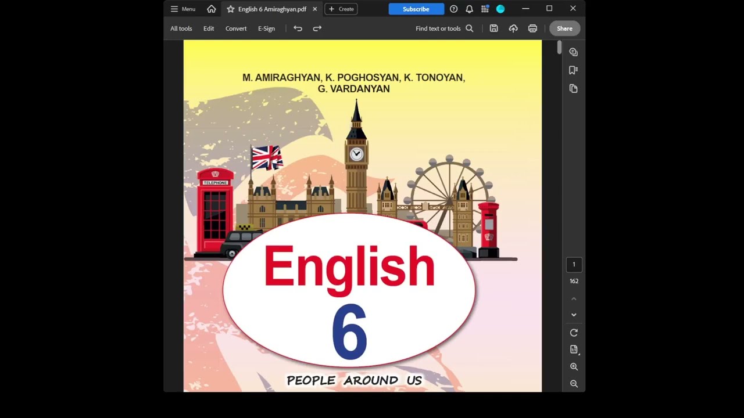
Task: Switch to the English 6 Amiraghyan.pdf tab
Action: click(272, 9)
